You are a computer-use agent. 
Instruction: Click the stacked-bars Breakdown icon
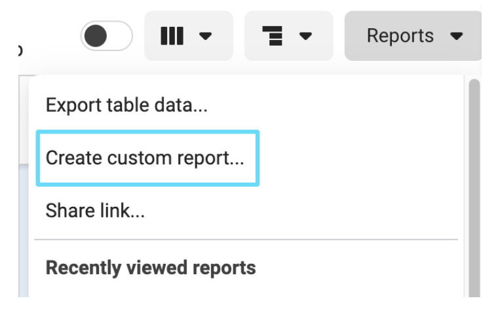tap(273, 36)
